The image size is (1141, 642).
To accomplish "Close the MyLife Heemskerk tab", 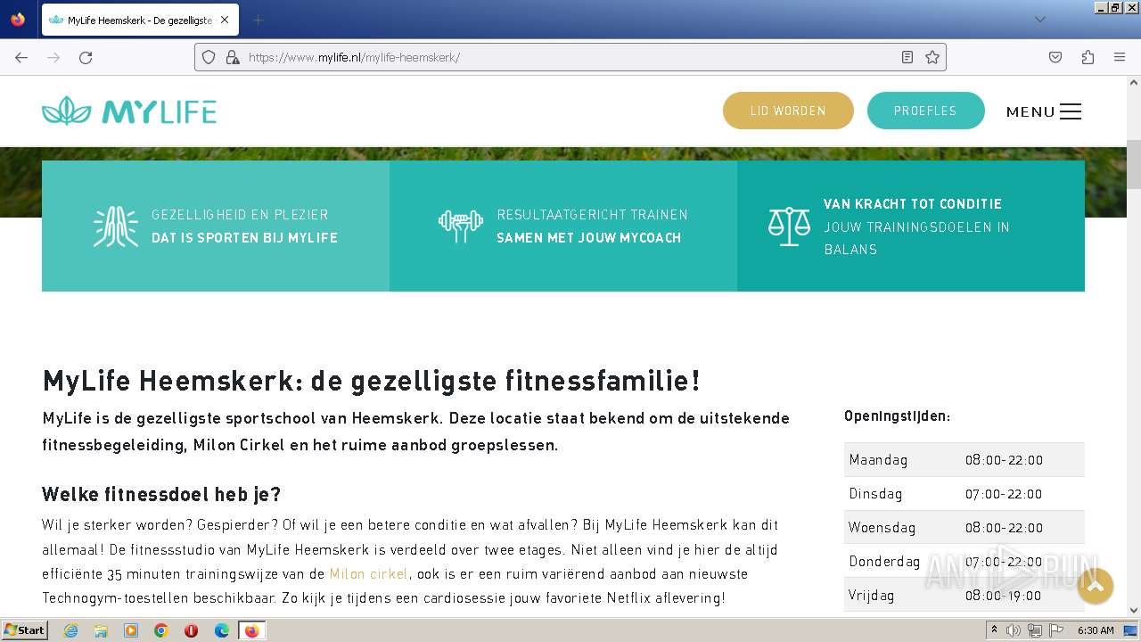I will point(225,20).
